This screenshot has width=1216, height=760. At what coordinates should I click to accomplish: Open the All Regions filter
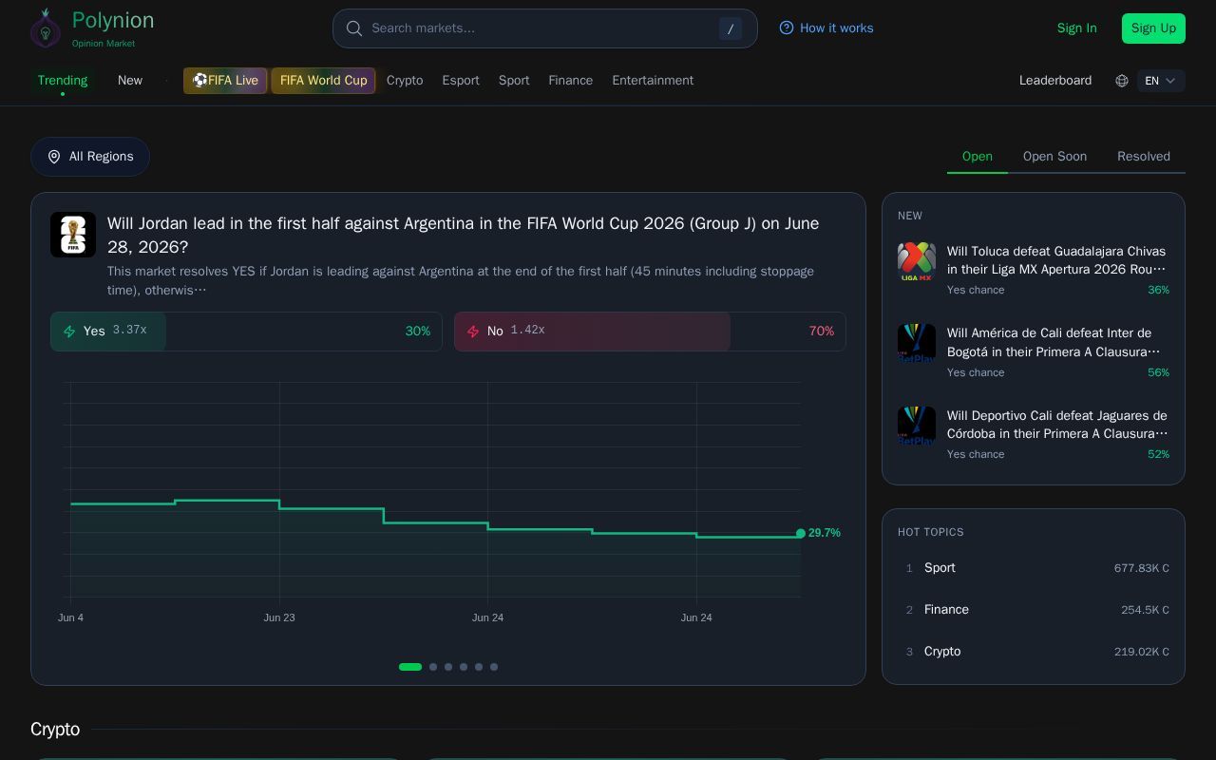tap(90, 157)
